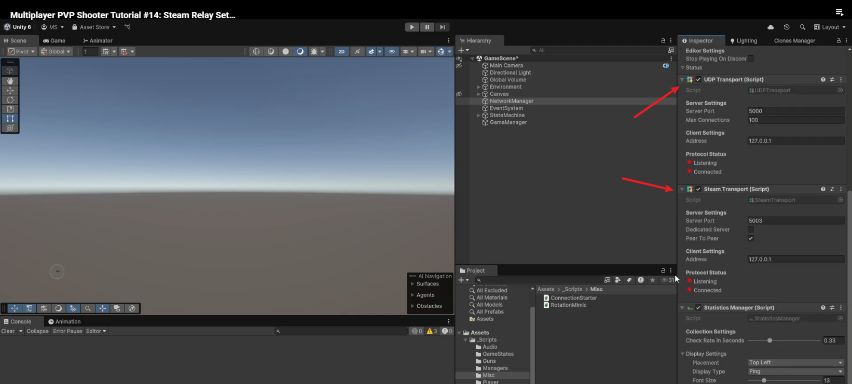Enable the Dedicated Server checkbox
The image size is (852, 384).
tap(751, 230)
